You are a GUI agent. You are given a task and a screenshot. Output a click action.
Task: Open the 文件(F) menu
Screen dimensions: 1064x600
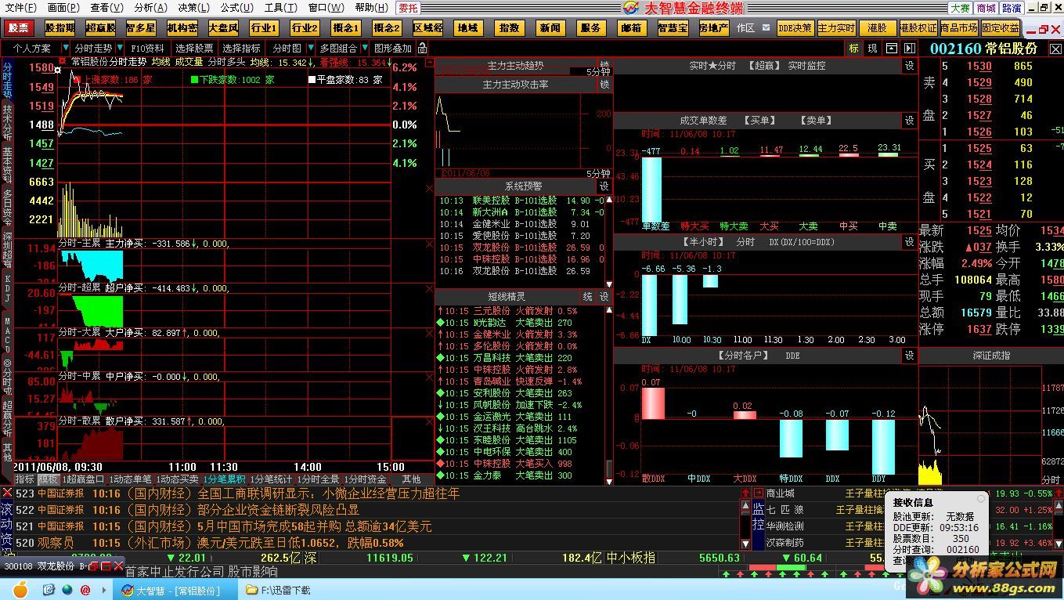20,8
